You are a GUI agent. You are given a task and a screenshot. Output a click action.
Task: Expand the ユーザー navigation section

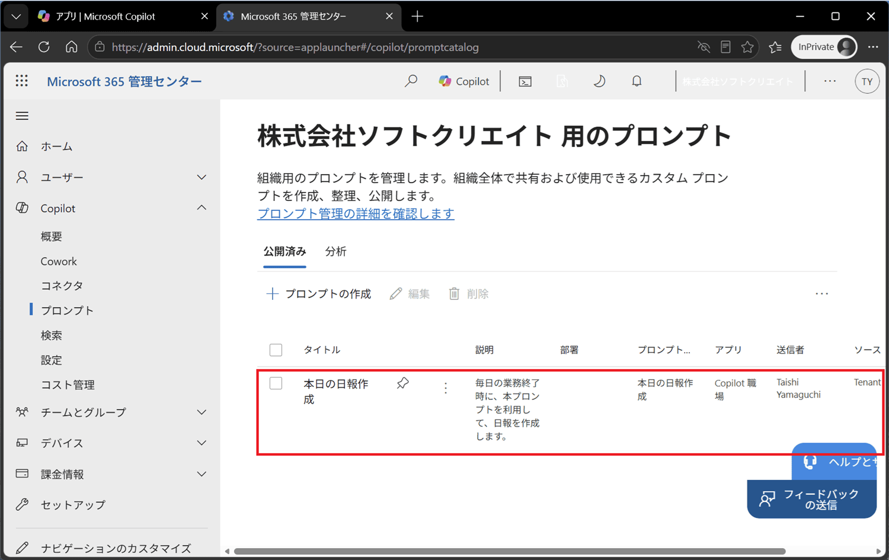(202, 177)
